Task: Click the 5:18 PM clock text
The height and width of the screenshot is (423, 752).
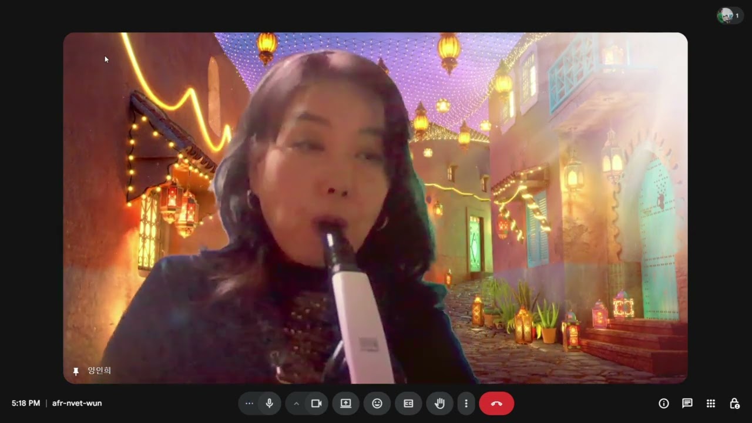Action: (26, 403)
